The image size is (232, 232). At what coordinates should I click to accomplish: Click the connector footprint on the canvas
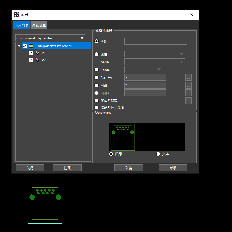(x=45, y=204)
